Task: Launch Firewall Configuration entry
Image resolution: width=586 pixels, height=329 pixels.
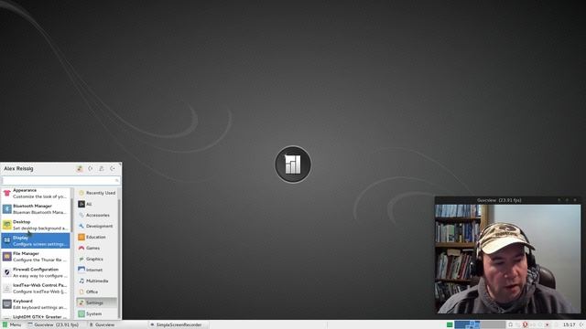Action: 36,272
